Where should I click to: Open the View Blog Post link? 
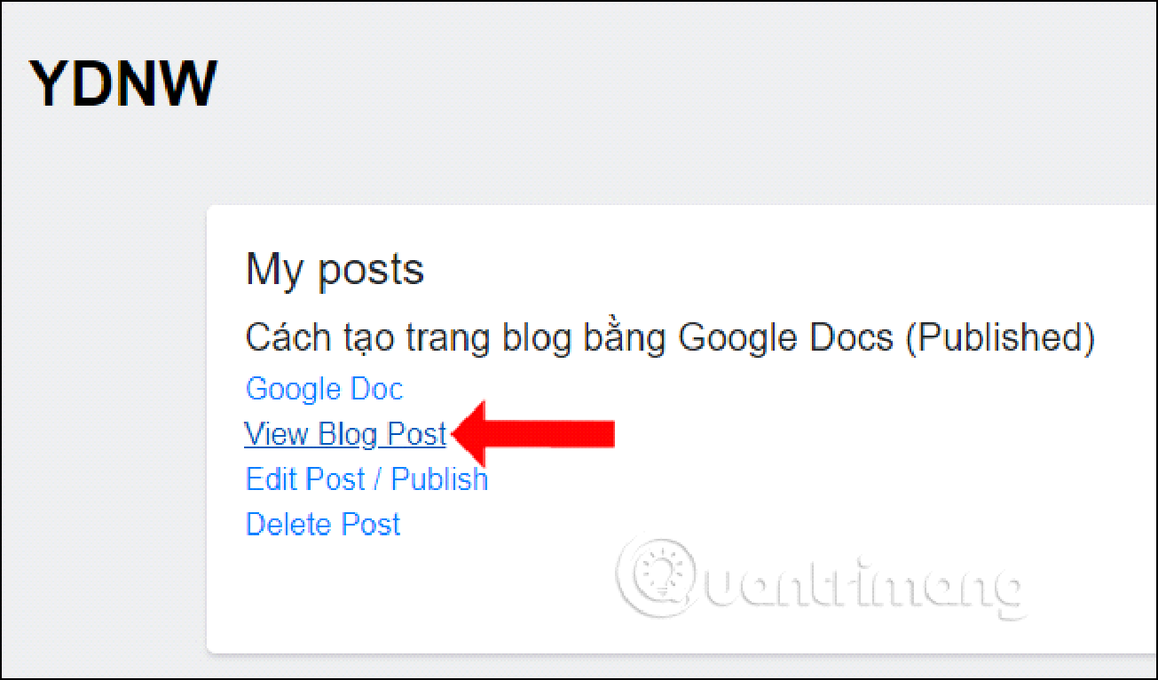point(345,434)
